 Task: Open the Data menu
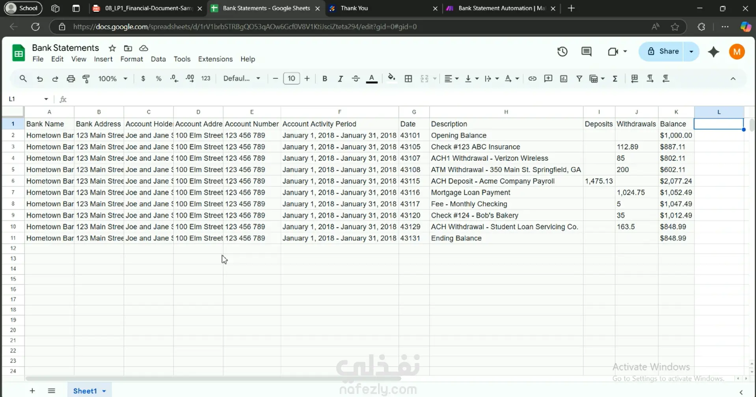pyautogui.click(x=158, y=59)
